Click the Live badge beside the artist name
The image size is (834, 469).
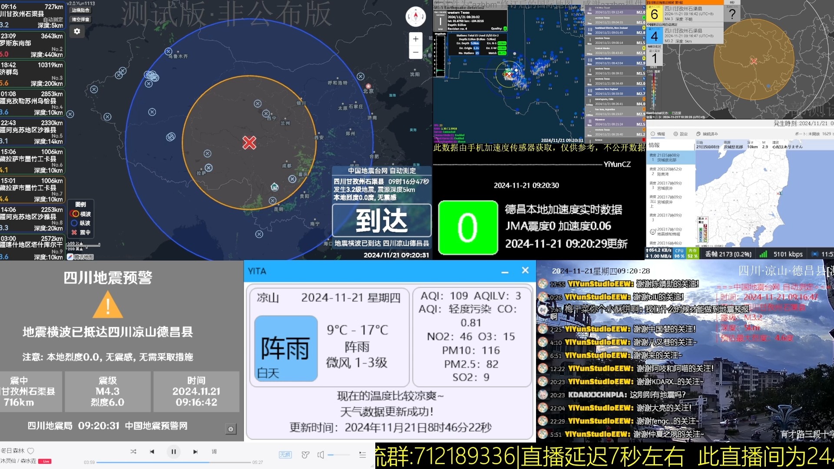tap(45, 461)
